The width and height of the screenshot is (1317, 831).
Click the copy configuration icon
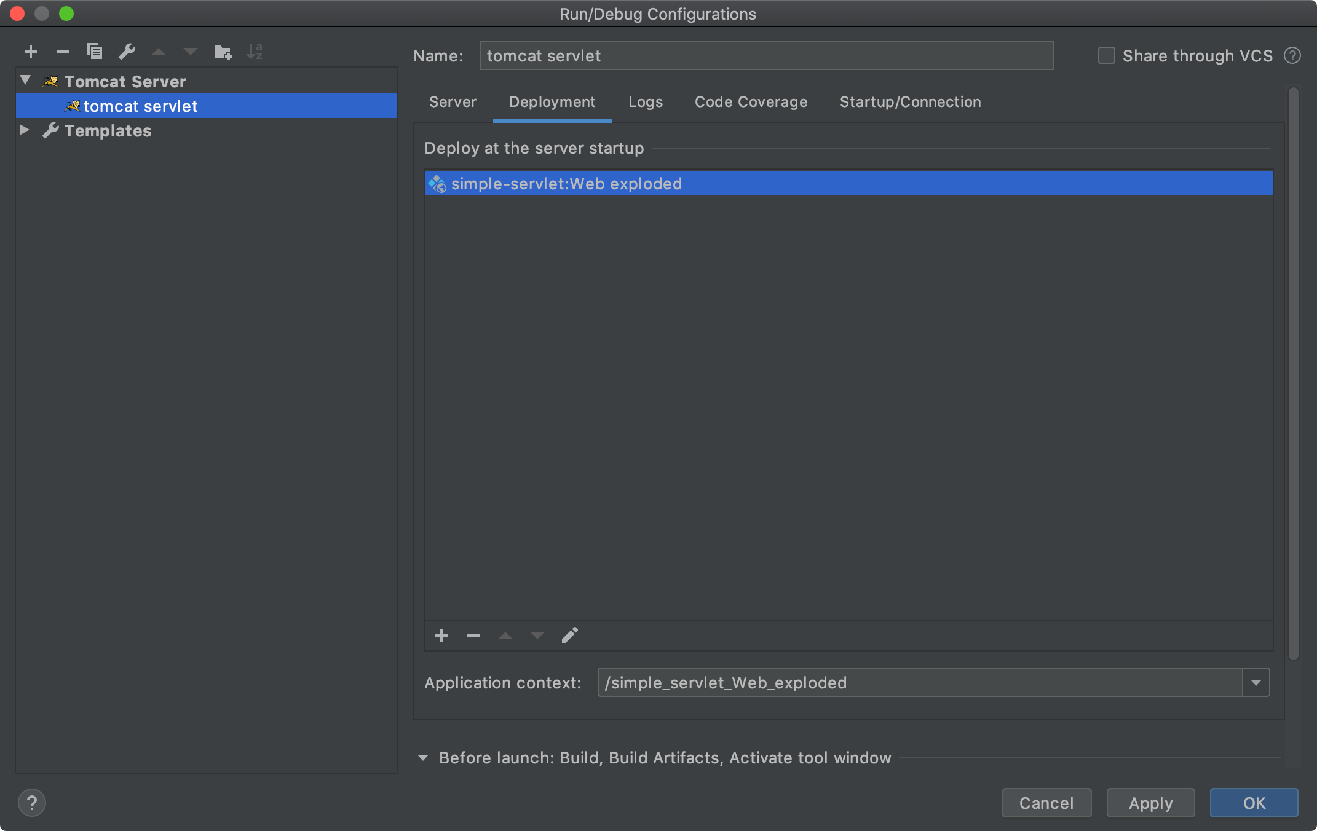tap(94, 52)
